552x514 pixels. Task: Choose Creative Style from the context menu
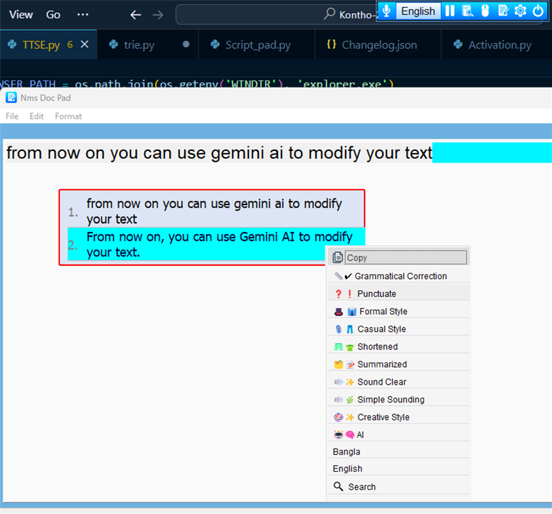click(x=399, y=417)
